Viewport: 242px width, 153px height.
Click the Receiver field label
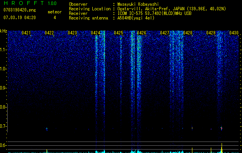point(78,13)
